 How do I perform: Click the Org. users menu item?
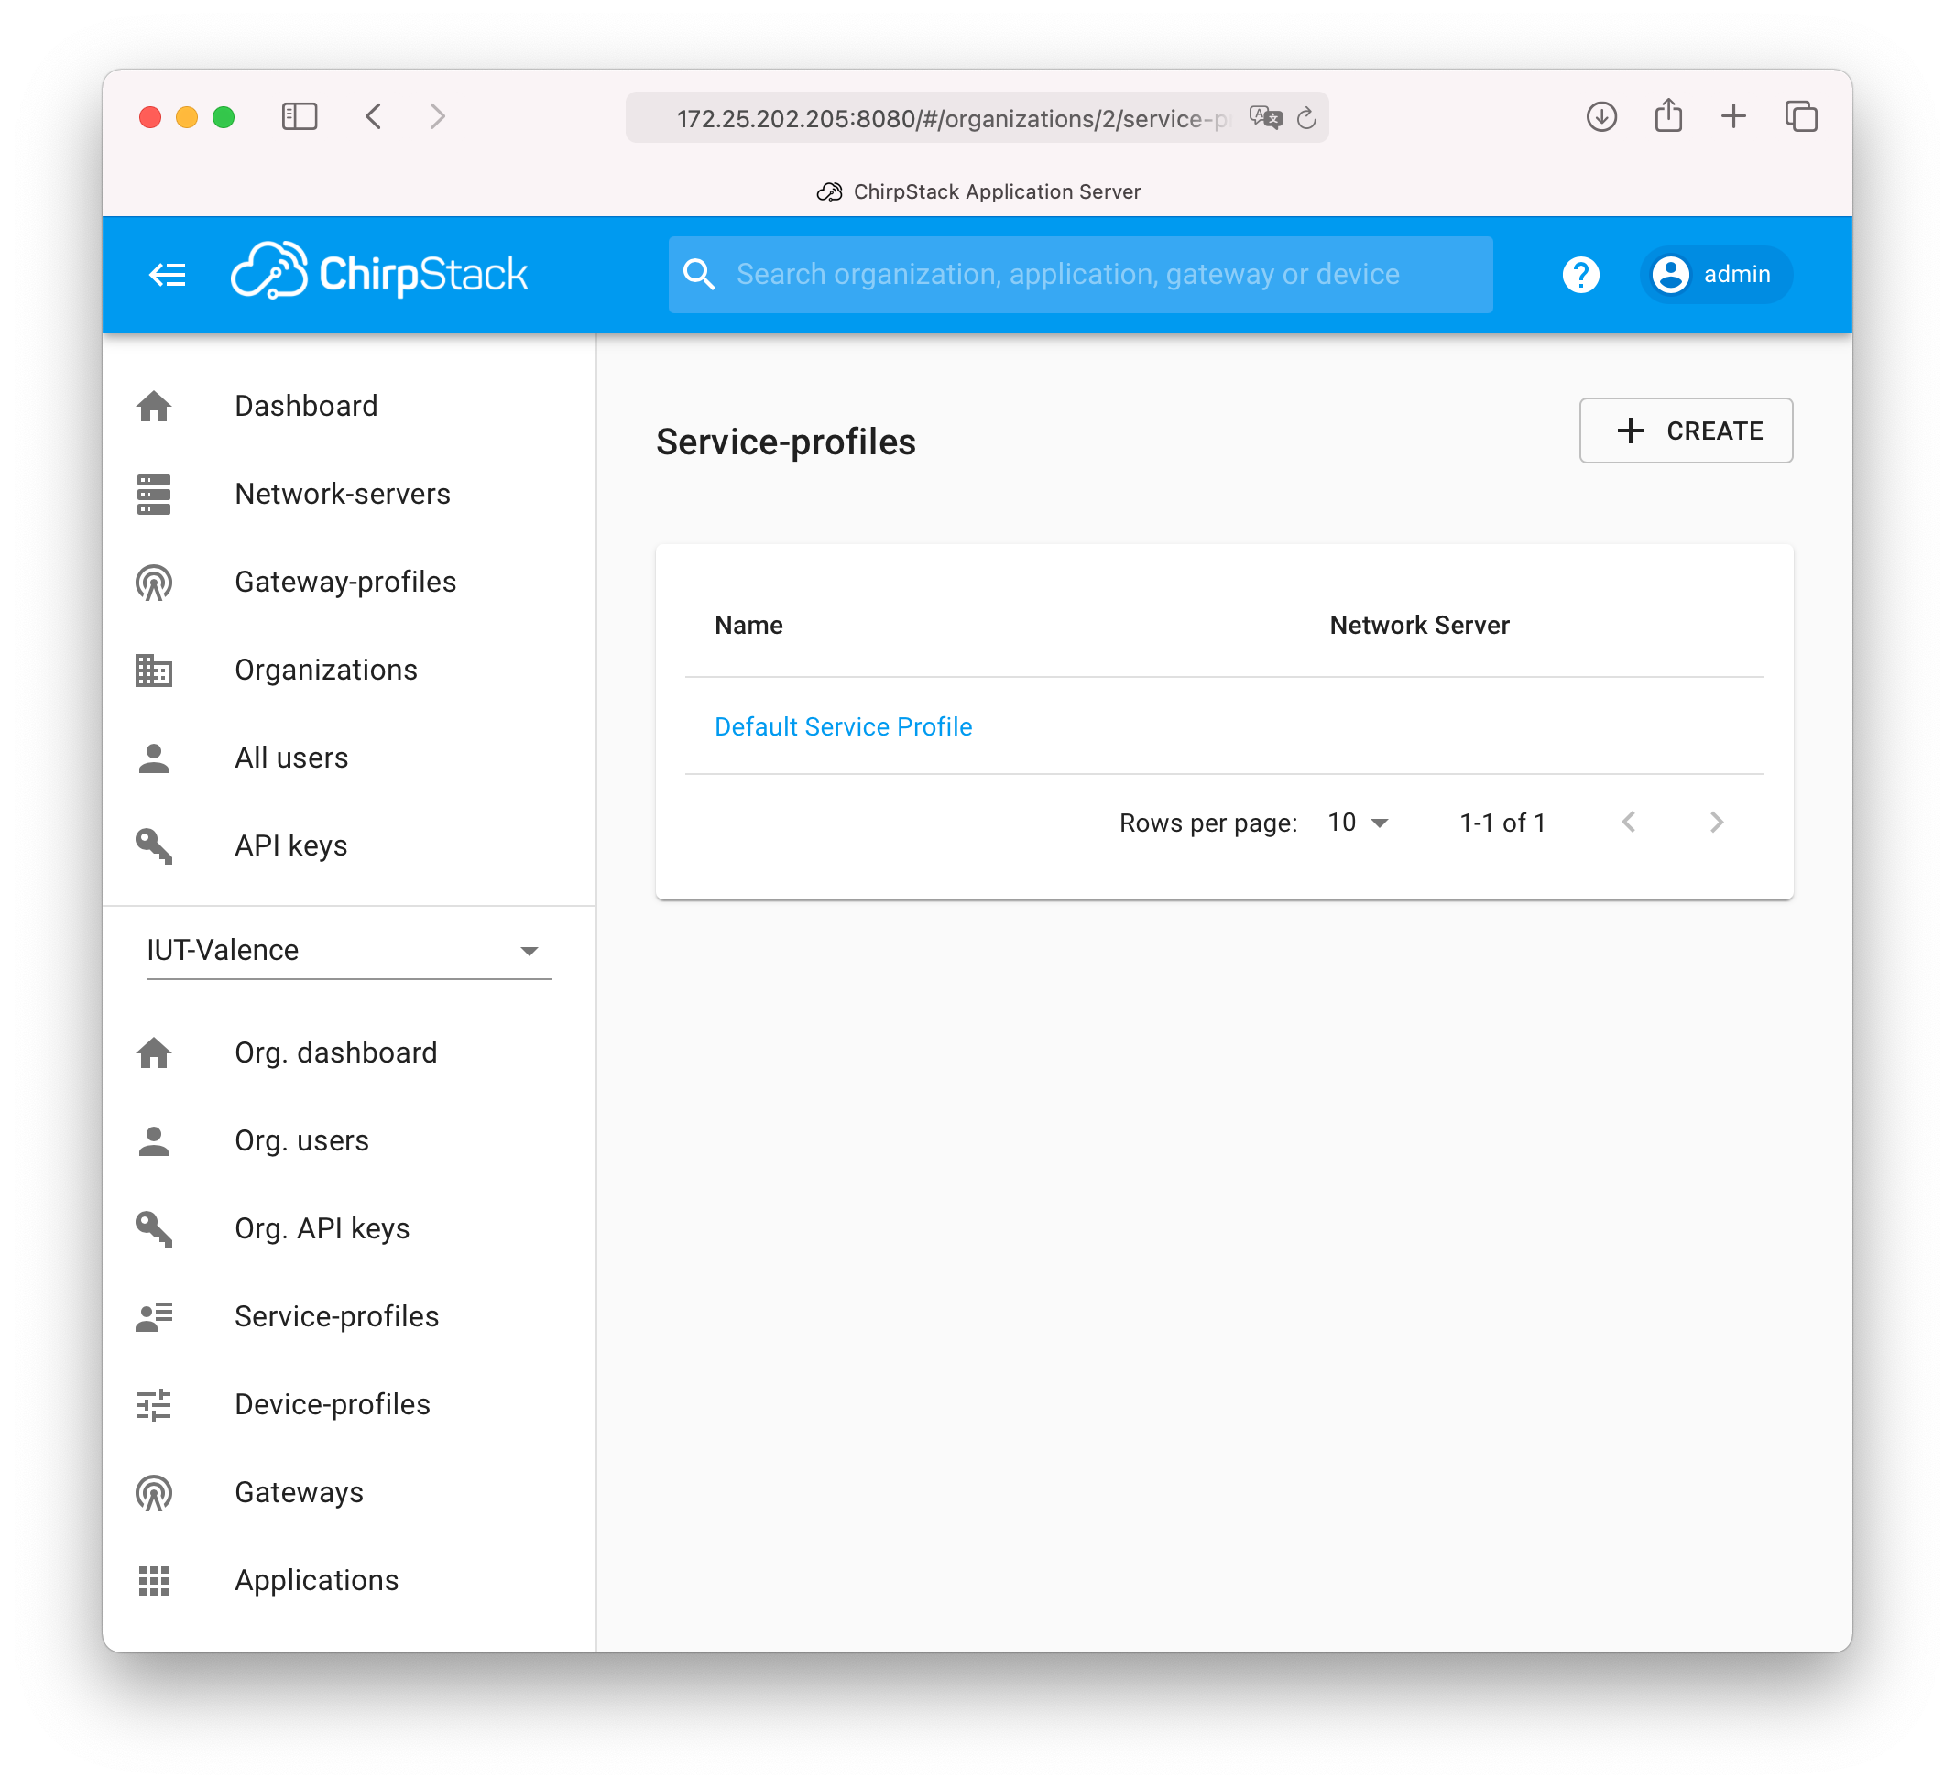point(300,1139)
